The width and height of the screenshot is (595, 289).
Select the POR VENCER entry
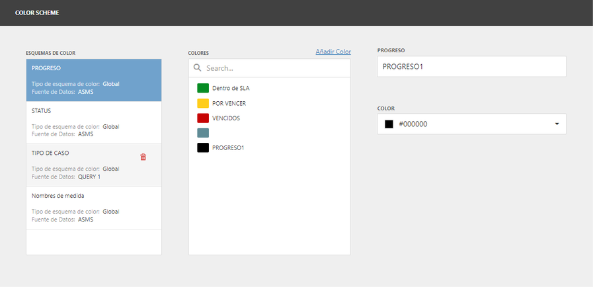[x=229, y=103]
